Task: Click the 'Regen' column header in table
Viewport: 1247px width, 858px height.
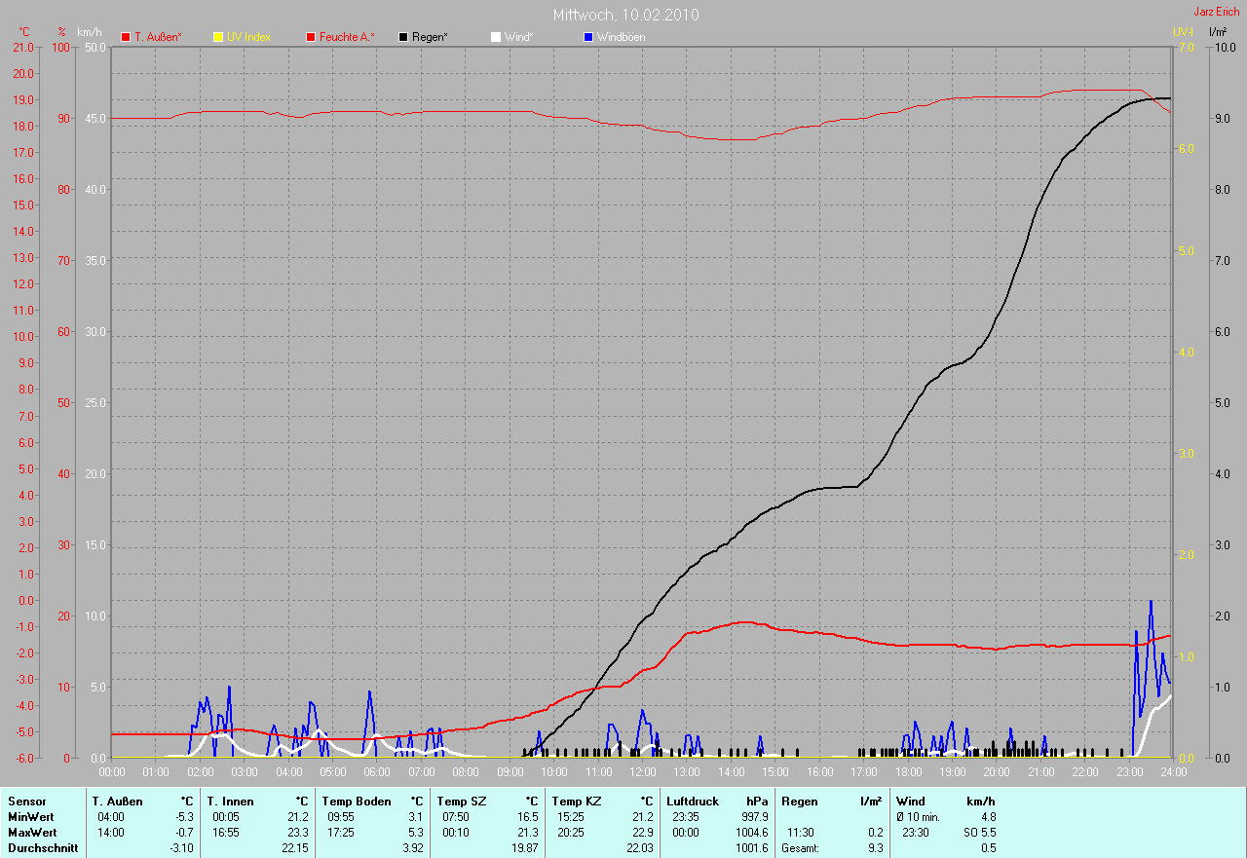Action: coord(798,802)
